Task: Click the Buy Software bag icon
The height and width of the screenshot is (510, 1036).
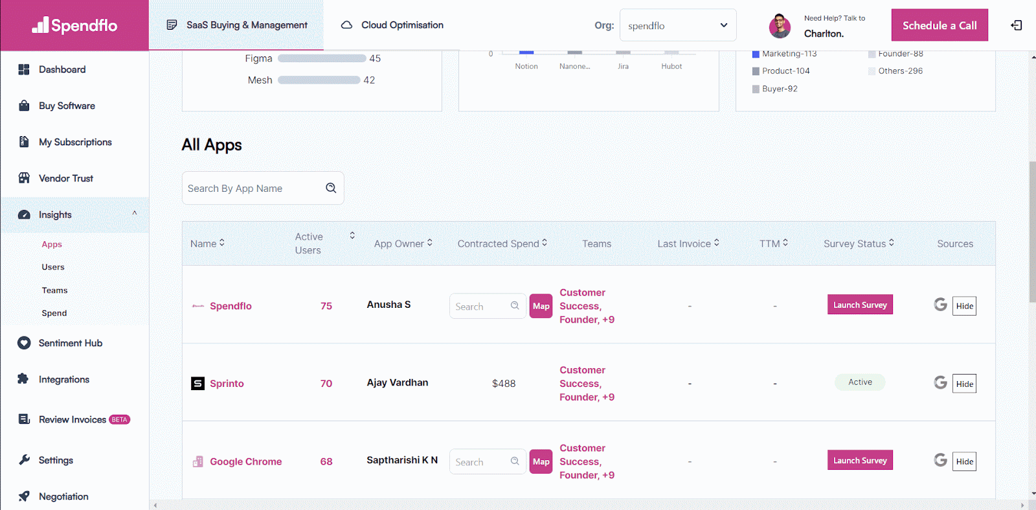Action: 24,106
